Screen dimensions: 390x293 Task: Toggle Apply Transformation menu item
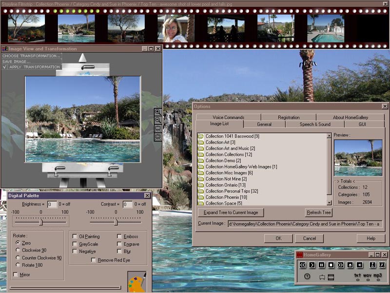click(31, 67)
